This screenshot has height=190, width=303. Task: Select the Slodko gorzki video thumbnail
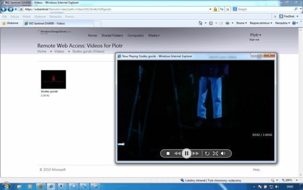pyautogui.click(x=53, y=80)
